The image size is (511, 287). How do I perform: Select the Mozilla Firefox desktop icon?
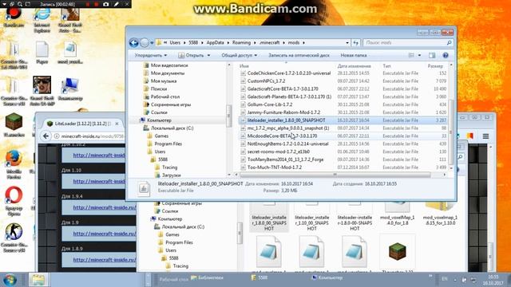(14, 164)
